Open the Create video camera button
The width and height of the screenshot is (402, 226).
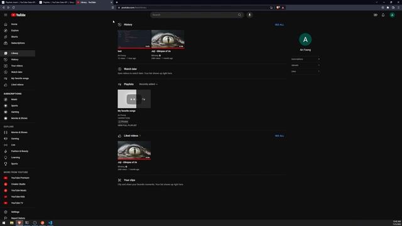pyautogui.click(x=376, y=15)
